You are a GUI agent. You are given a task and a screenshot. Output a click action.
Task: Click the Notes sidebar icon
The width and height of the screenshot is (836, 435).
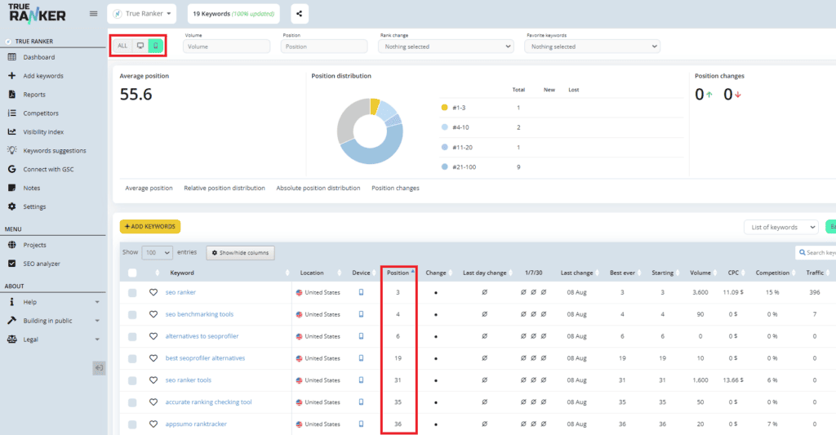[x=11, y=188]
